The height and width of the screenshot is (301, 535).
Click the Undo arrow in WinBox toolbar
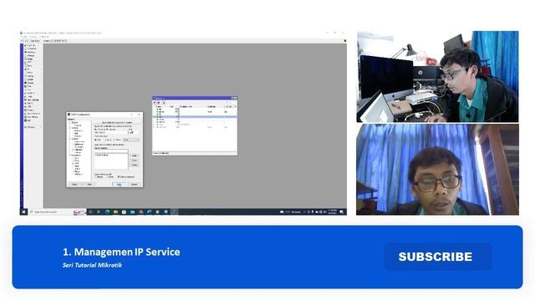(x=22, y=41)
